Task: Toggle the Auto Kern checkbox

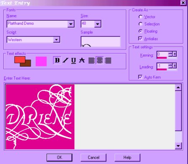Action: 140,77
